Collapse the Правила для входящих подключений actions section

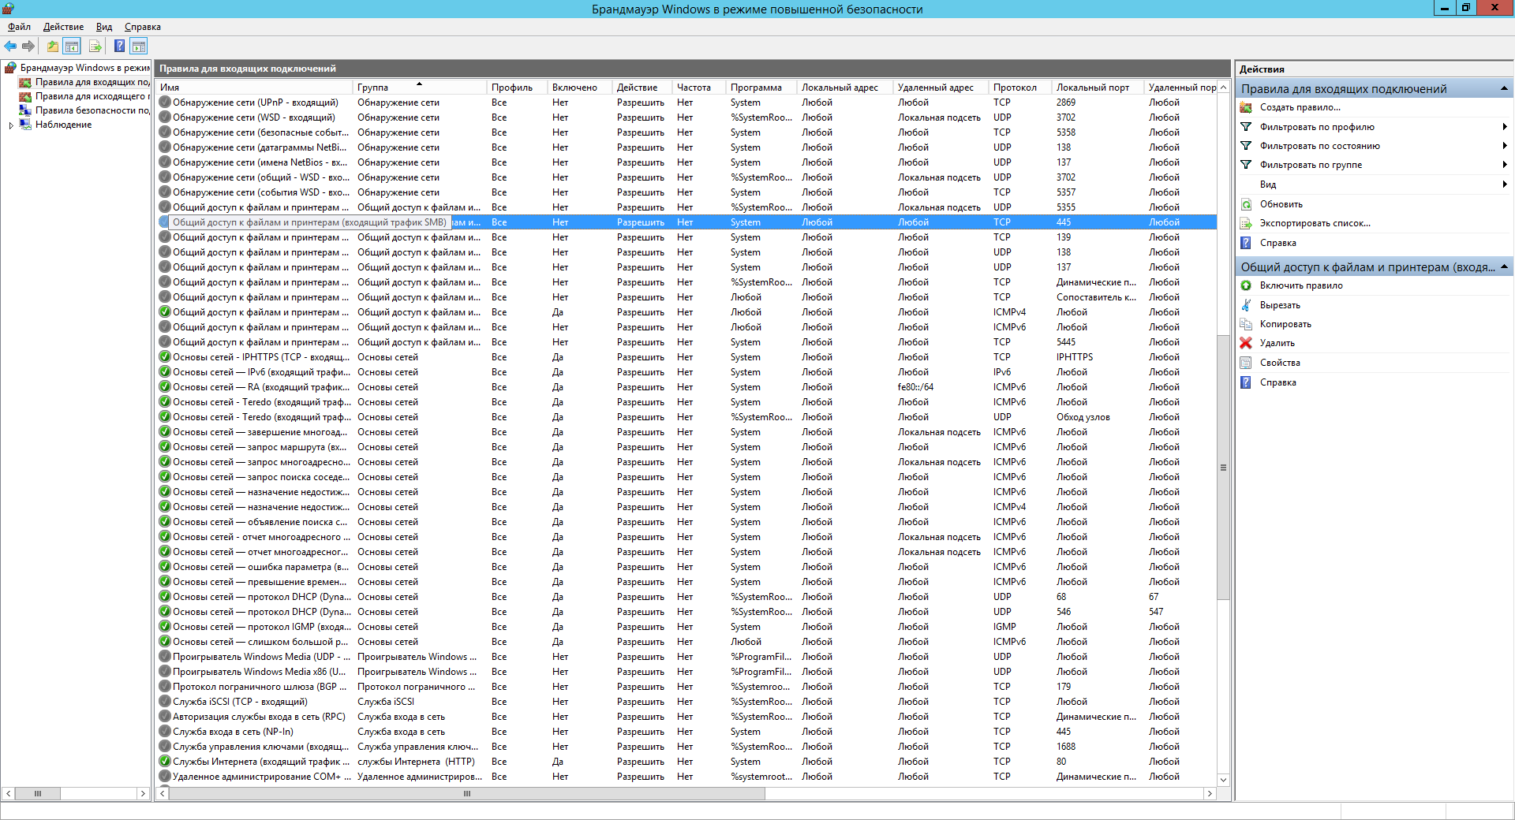pos(1504,88)
